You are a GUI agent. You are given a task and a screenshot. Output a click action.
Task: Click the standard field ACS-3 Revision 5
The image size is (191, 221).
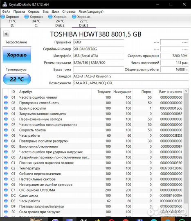point(130,76)
